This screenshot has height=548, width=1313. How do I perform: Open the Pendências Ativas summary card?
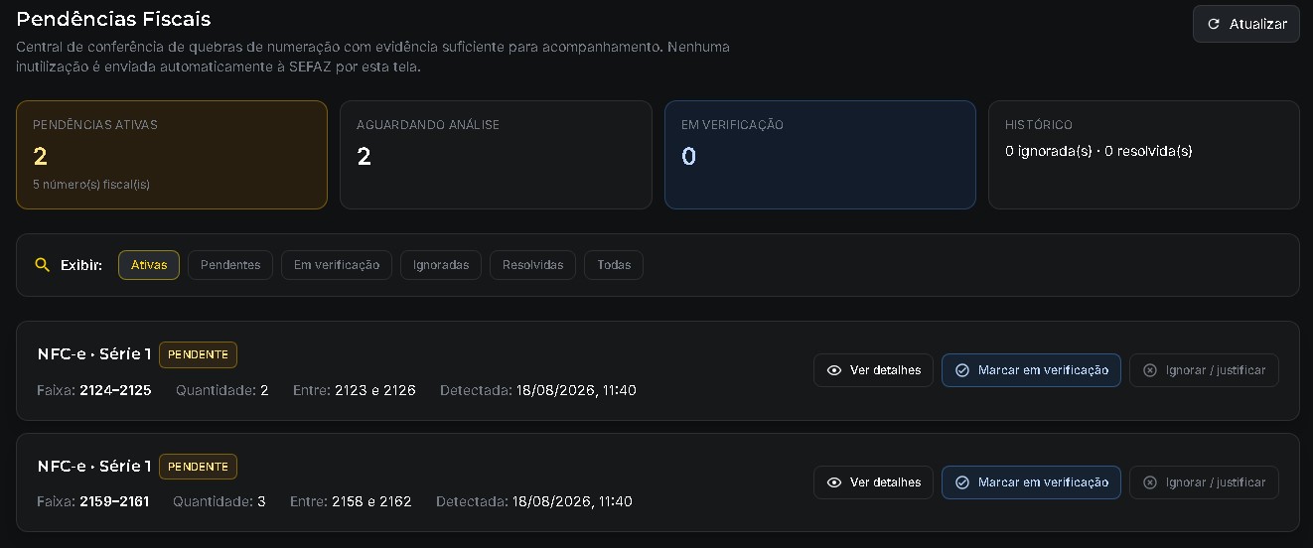click(172, 155)
